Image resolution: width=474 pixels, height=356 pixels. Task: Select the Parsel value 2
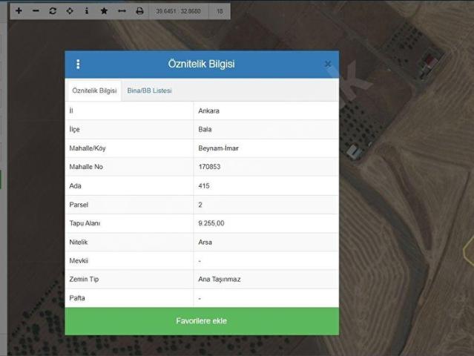click(x=200, y=205)
